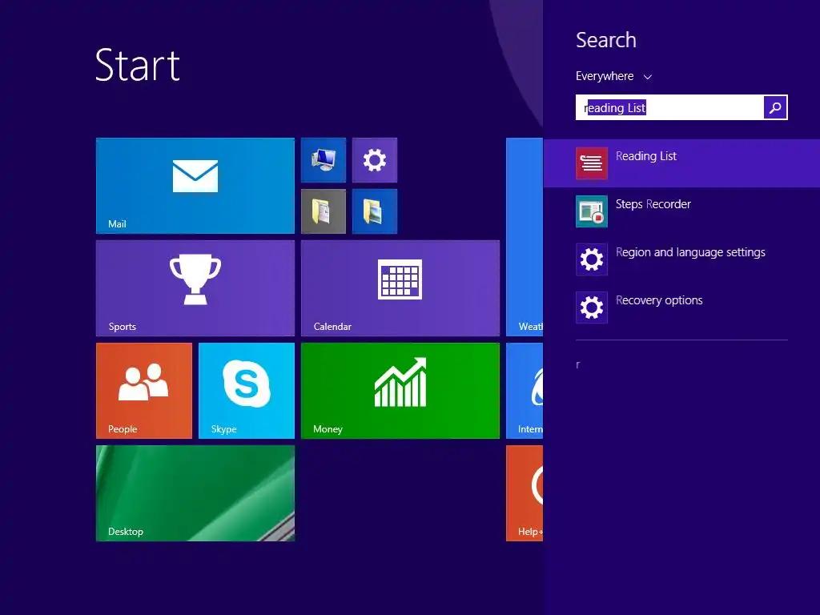This screenshot has width=820, height=615.
Task: Click the Steps Recorder result icon
Action: [x=592, y=211]
